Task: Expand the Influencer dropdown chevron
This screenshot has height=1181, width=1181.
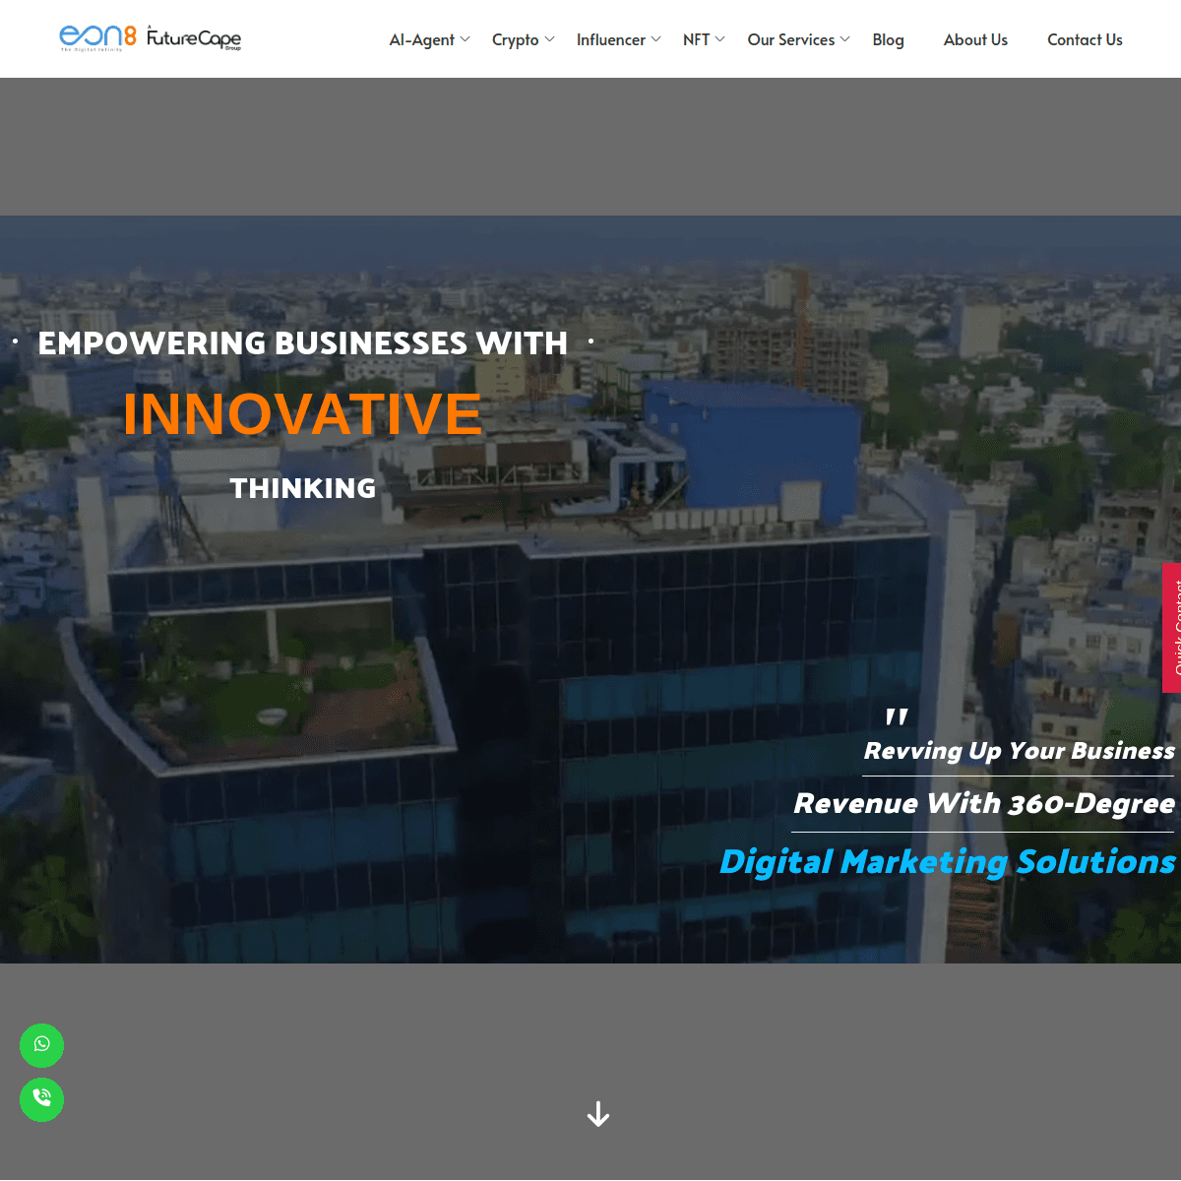Action: pos(656,39)
